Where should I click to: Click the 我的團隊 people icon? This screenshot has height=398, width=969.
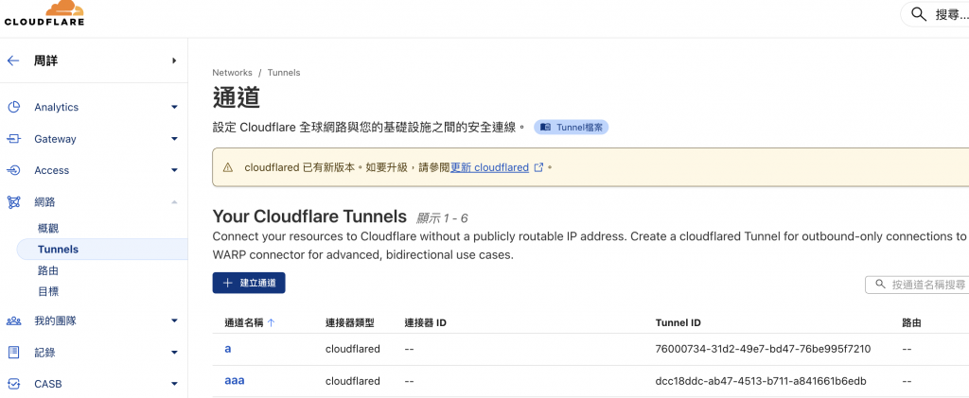13,320
